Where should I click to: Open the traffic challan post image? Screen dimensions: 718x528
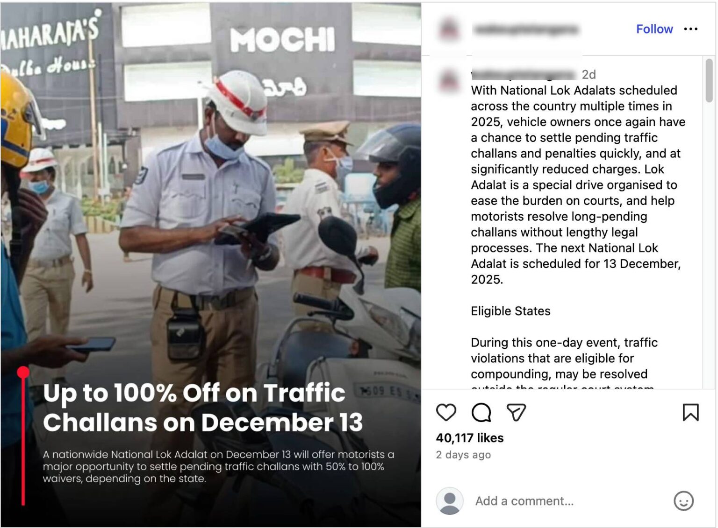pyautogui.click(x=211, y=264)
